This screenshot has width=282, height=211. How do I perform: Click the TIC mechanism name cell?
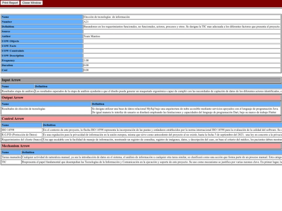(11, 162)
